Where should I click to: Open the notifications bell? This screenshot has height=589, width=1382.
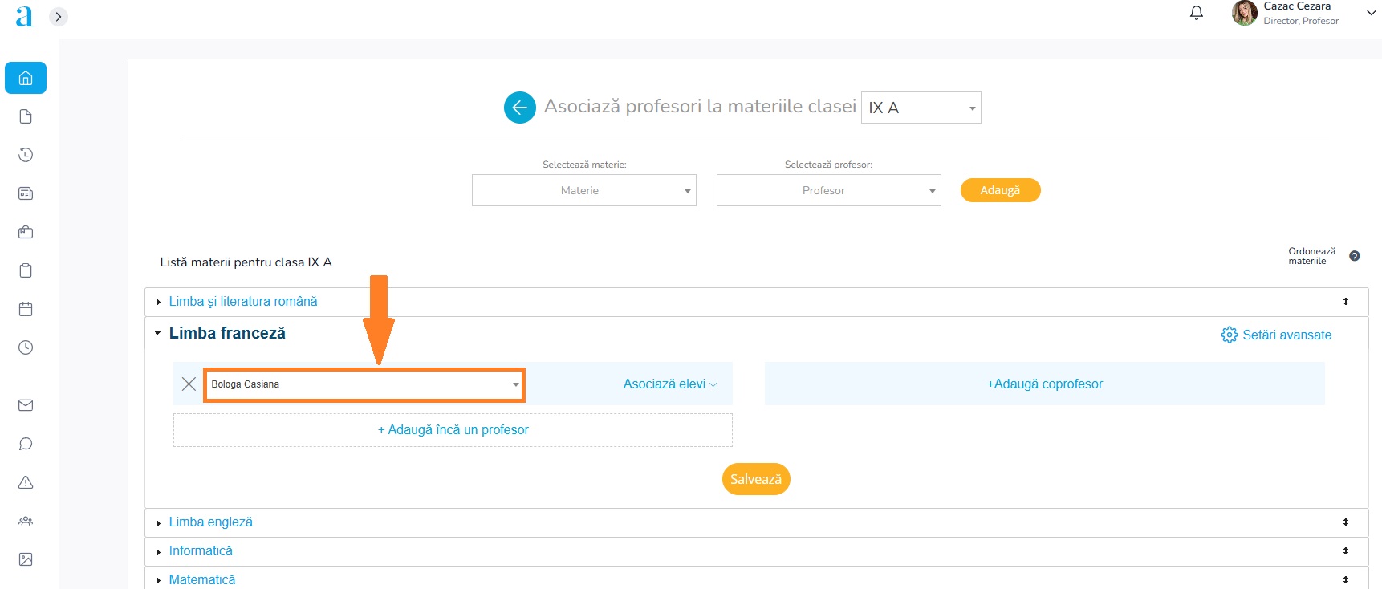click(1196, 13)
